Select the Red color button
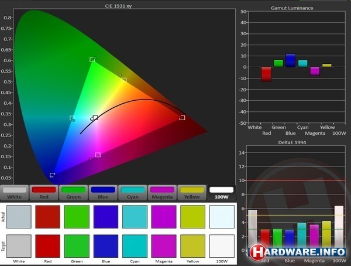Screen dimensions: 351x266 pos(44,193)
